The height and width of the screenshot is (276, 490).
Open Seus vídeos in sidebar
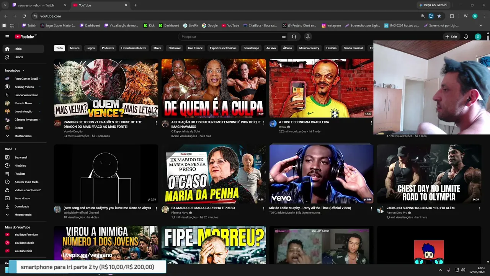24,198
